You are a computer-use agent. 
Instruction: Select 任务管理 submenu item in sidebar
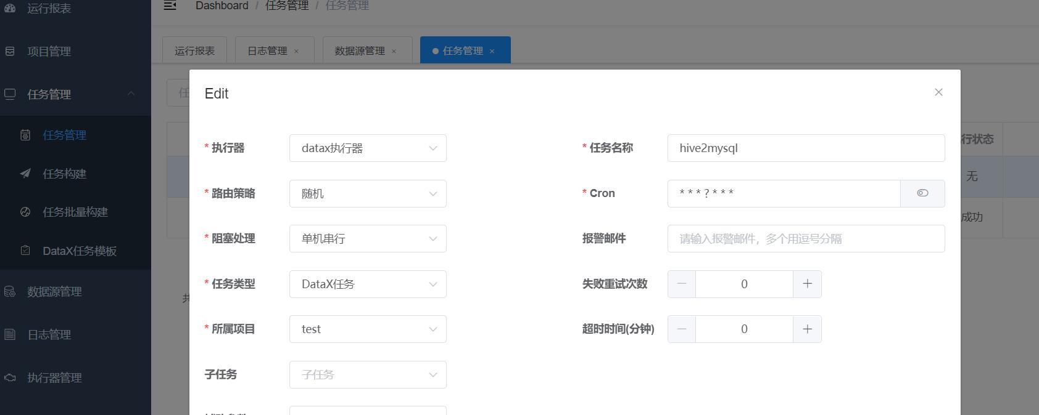pyautogui.click(x=75, y=135)
